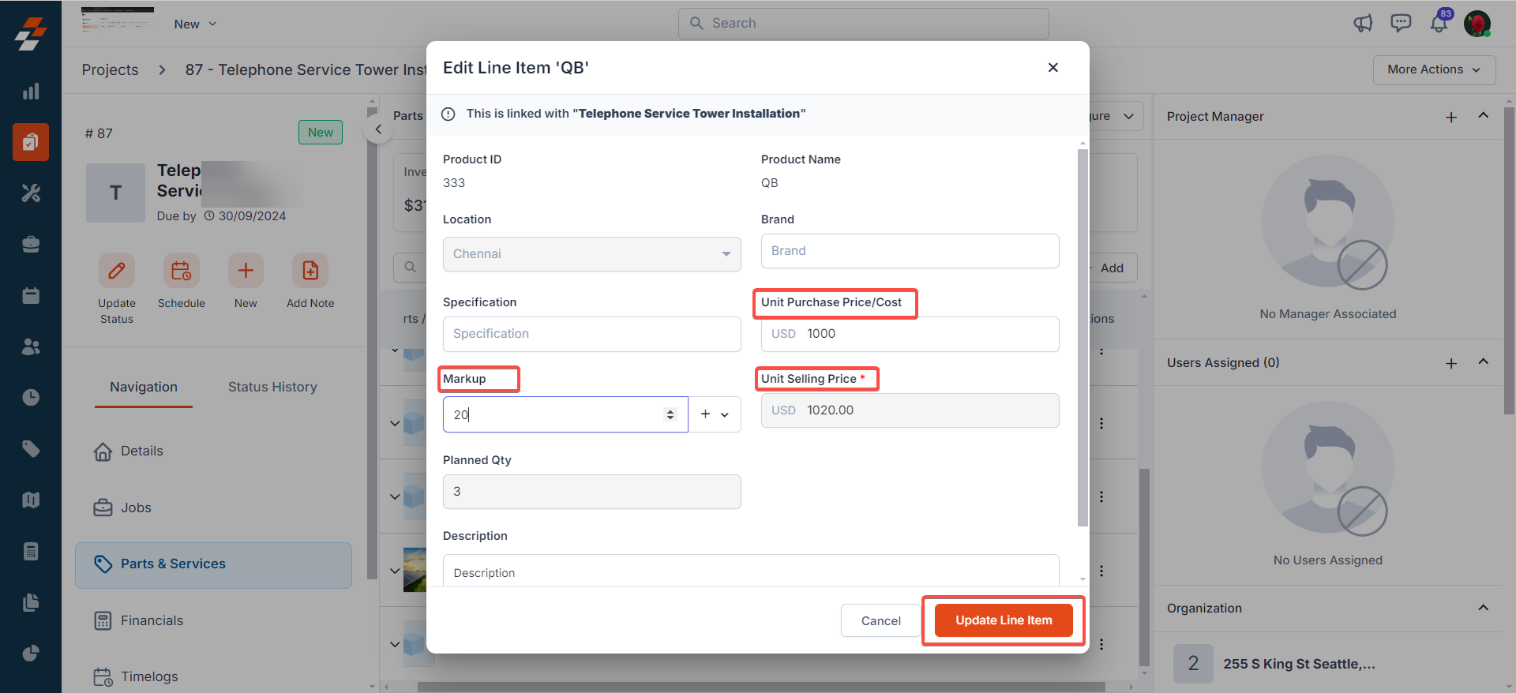The width and height of the screenshot is (1516, 693).
Task: Click the Markup field stepper arrows
Action: click(x=670, y=414)
